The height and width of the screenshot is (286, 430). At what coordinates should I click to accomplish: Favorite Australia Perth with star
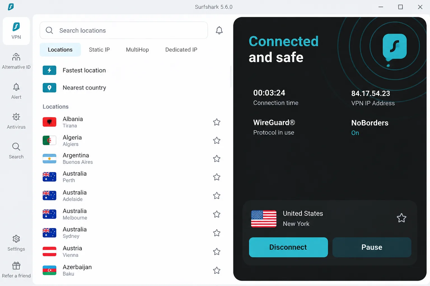click(x=217, y=177)
